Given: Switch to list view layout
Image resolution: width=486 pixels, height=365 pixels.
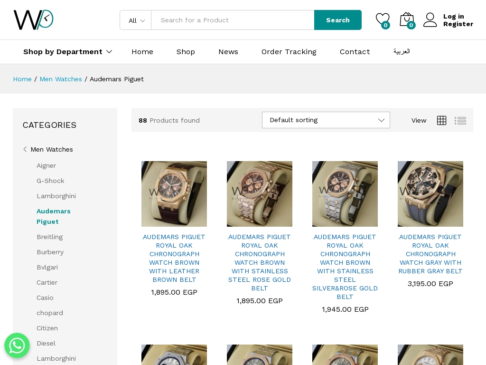Looking at the screenshot, I should [x=460, y=120].
